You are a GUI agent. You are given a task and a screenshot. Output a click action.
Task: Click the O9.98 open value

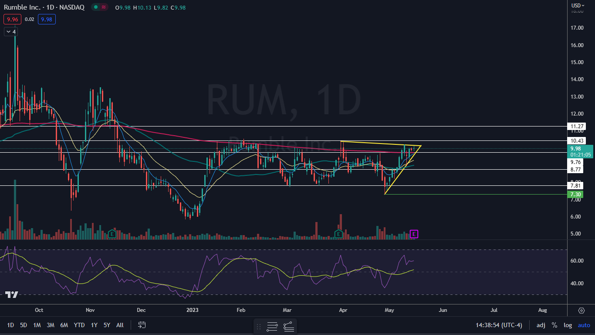pos(123,7)
